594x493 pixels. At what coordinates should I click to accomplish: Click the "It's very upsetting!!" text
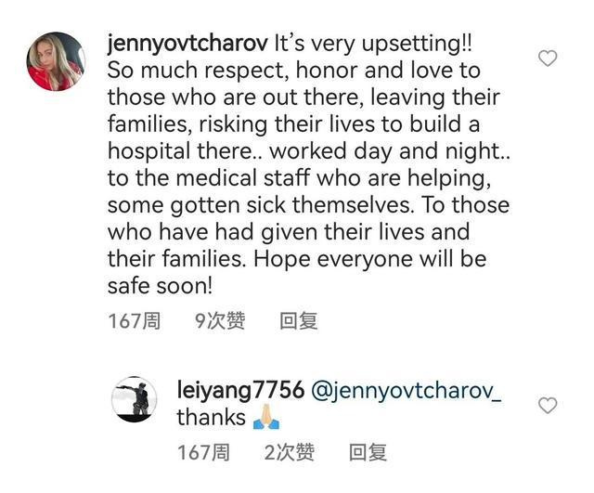pos(373,44)
